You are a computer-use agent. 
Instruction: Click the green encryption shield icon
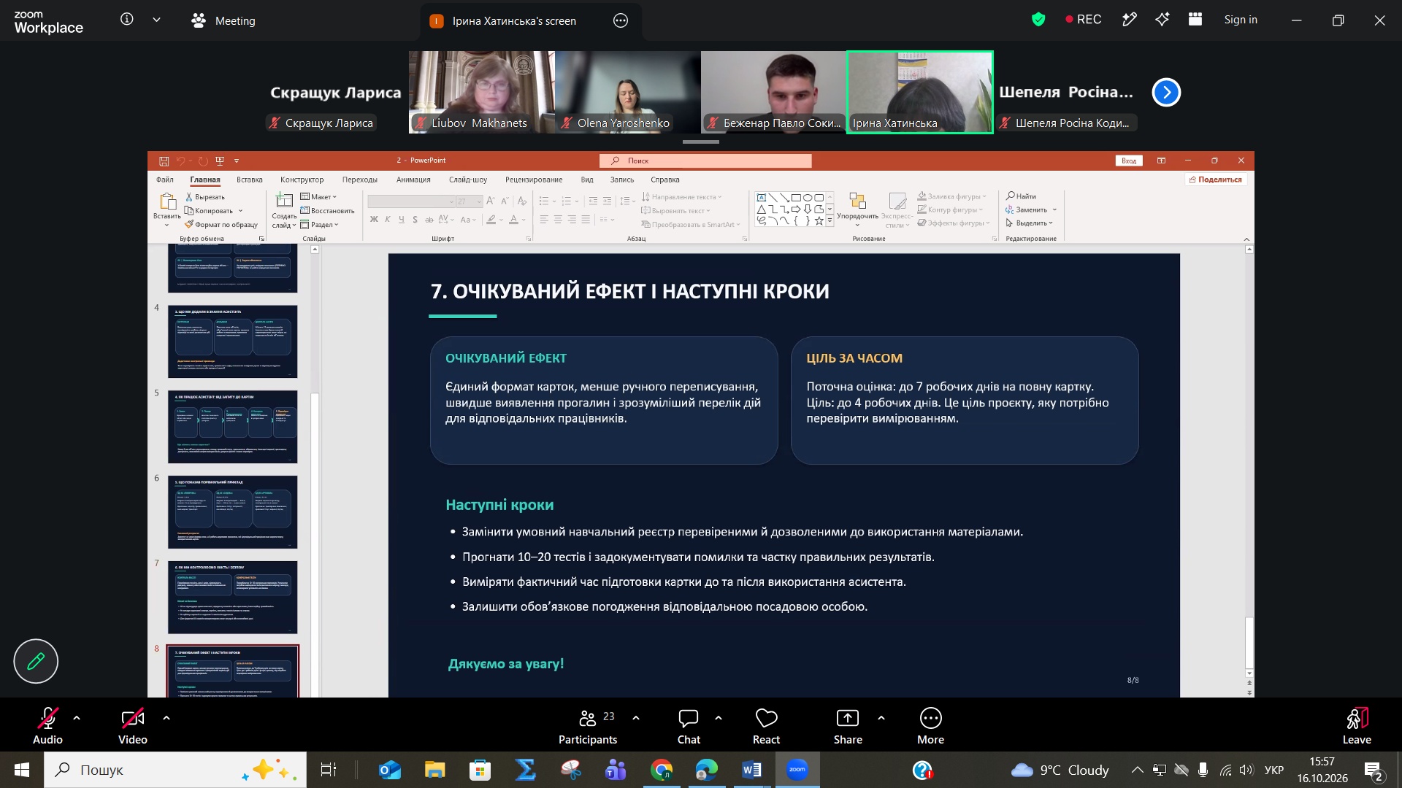[x=1038, y=20]
